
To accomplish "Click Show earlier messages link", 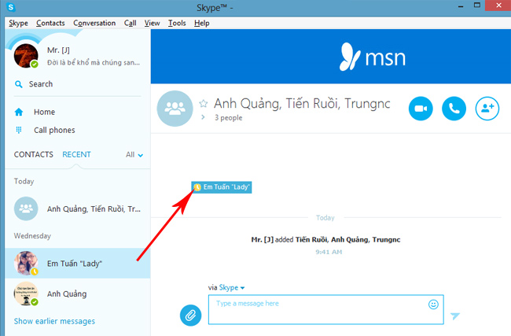I will 54,321.
